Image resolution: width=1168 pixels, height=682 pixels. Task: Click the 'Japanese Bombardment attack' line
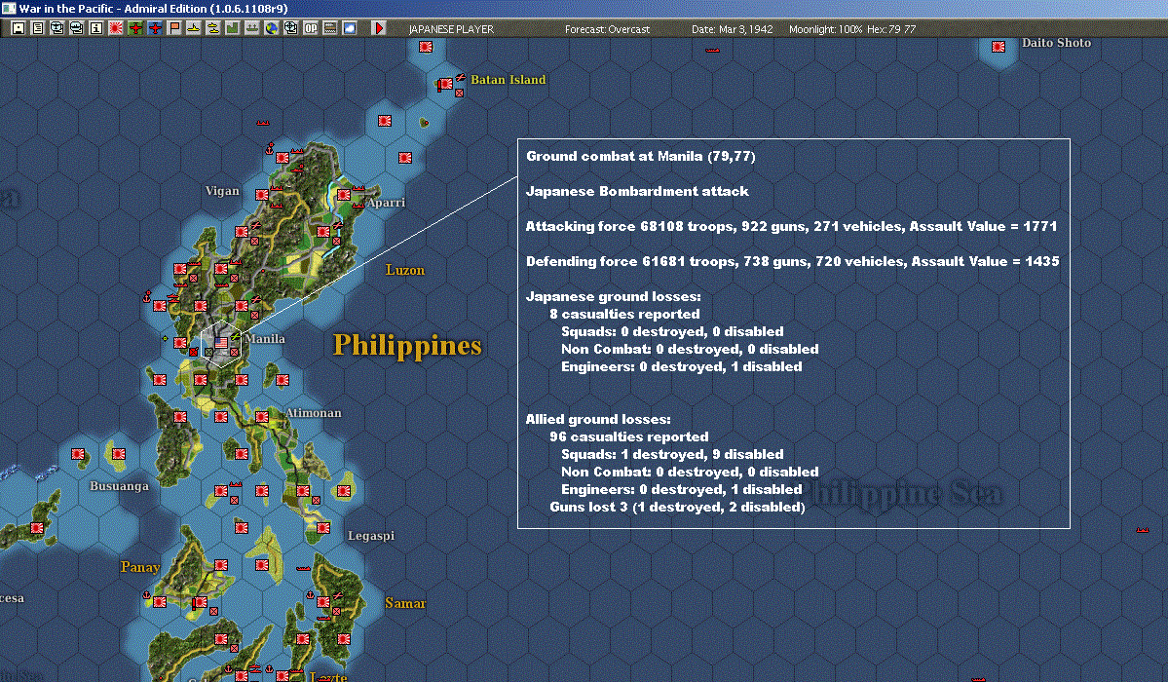637,192
